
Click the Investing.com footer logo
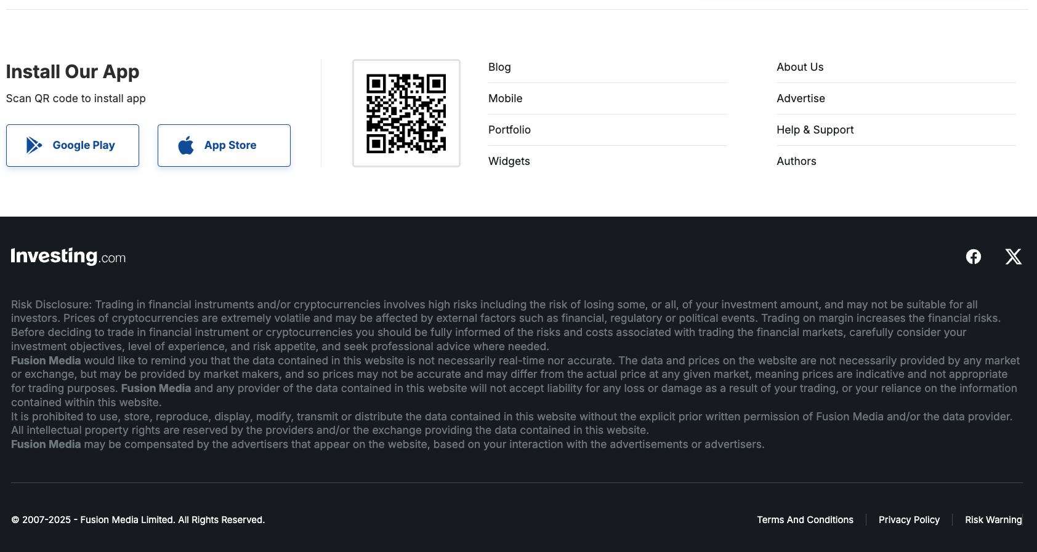(x=68, y=256)
